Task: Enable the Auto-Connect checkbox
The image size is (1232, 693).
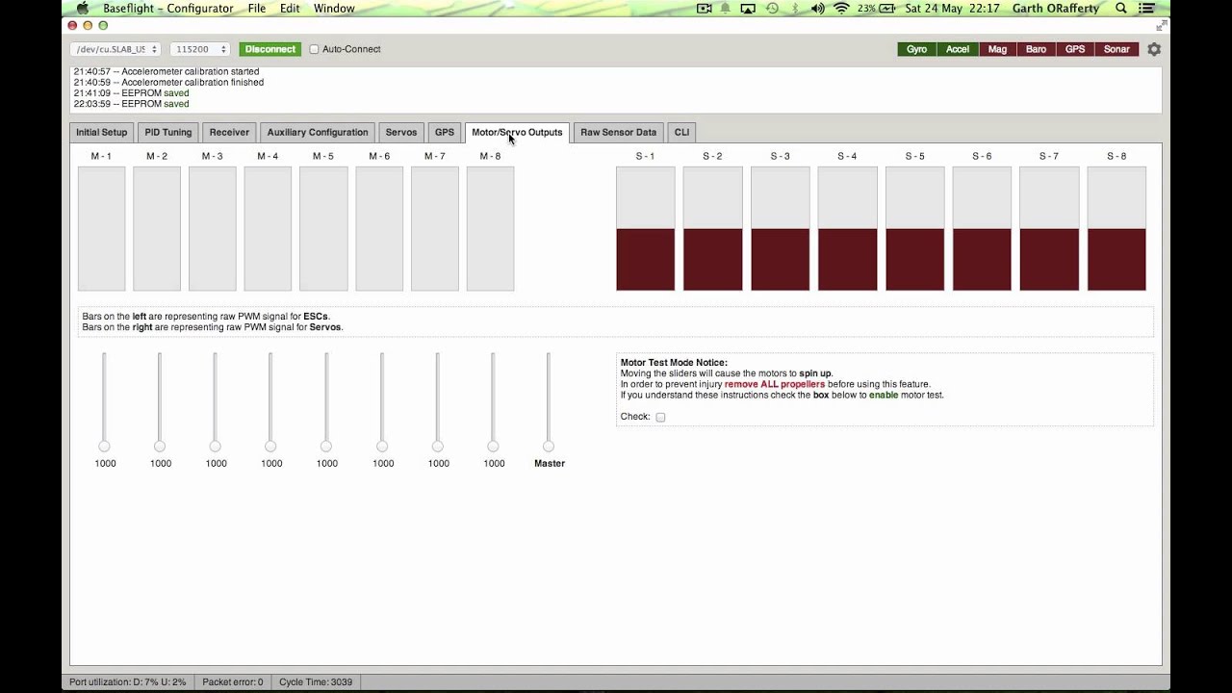Action: [x=314, y=49]
